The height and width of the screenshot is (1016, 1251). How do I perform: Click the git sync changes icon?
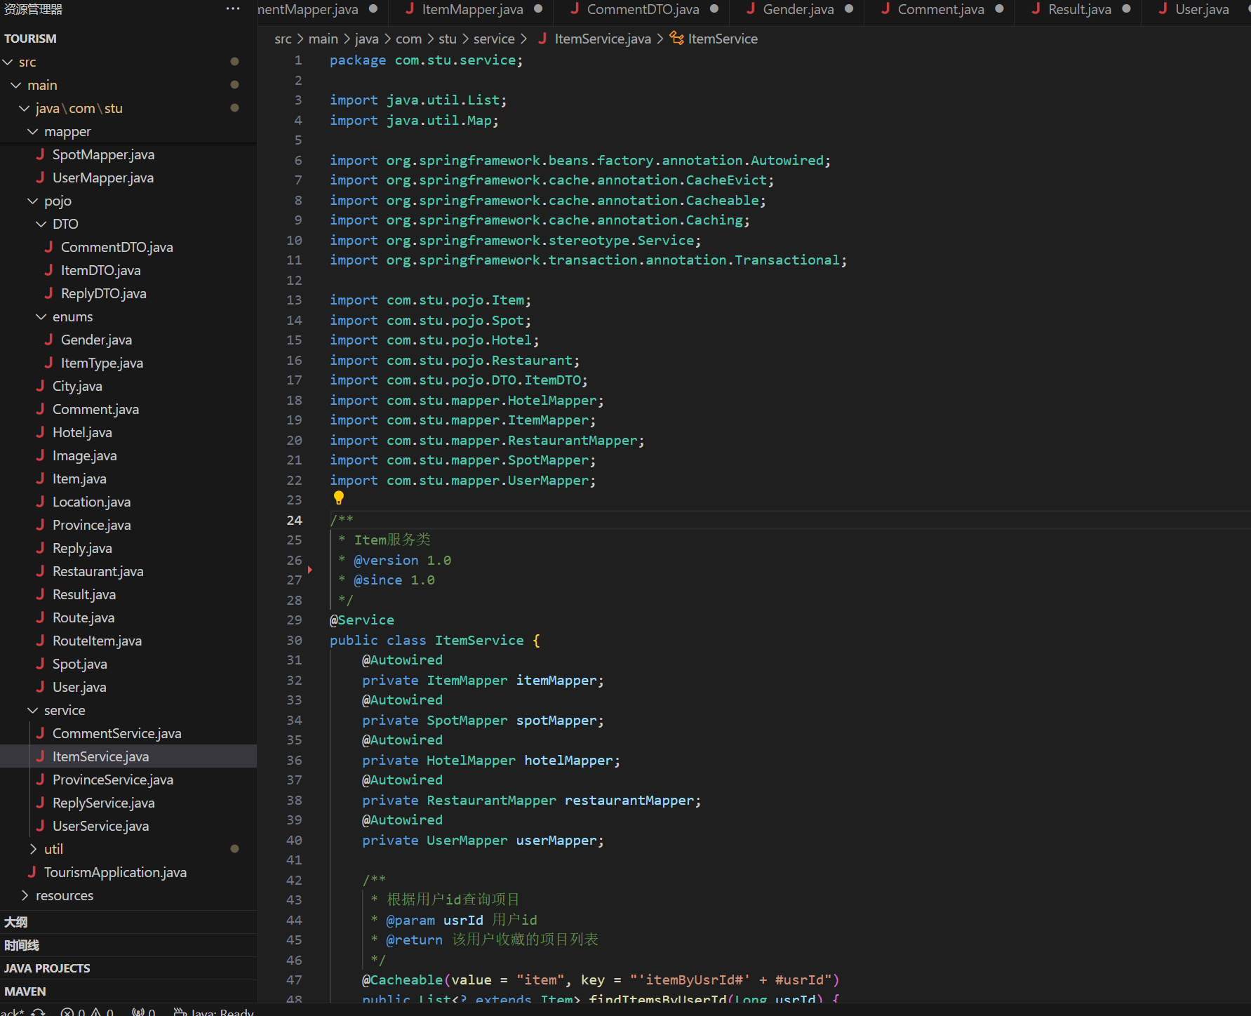tap(39, 1012)
